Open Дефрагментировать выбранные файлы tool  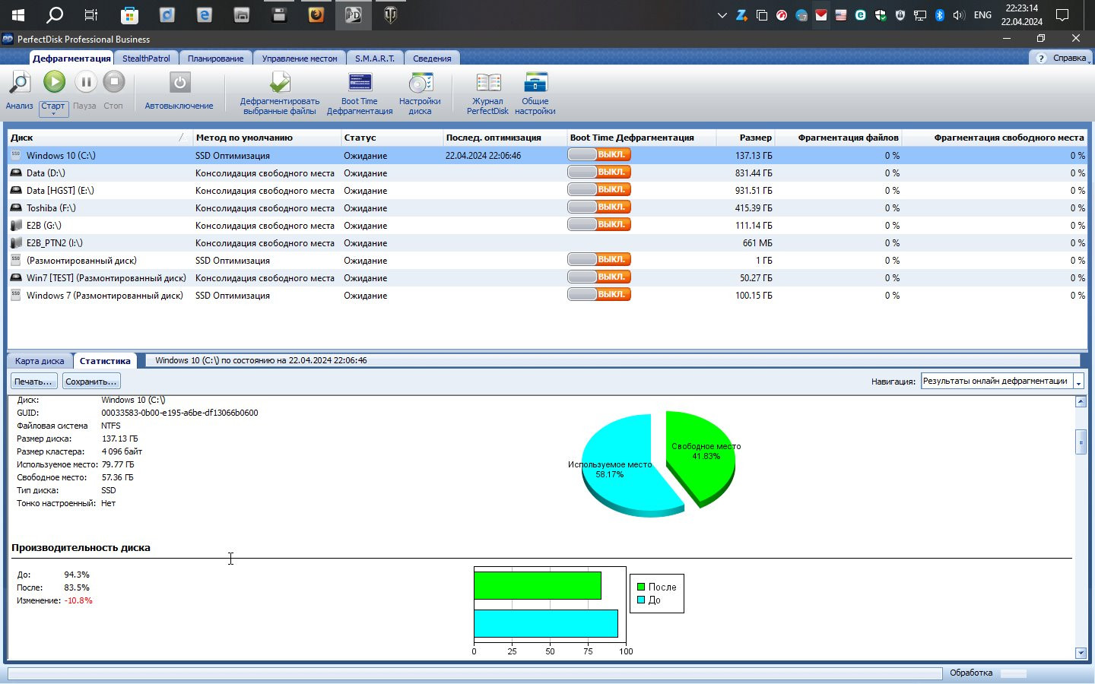[280, 83]
